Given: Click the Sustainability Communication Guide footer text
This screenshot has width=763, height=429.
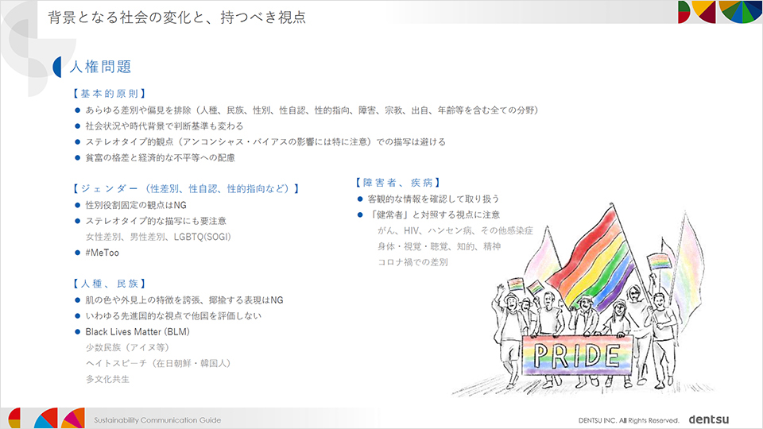Looking at the screenshot, I should click(x=157, y=419).
